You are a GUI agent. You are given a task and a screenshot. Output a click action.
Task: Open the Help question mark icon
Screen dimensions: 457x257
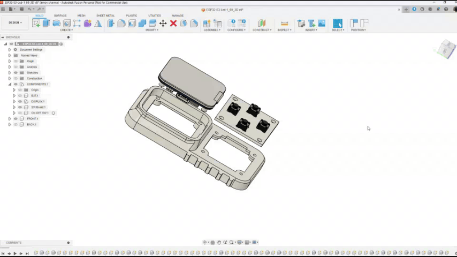point(446,9)
